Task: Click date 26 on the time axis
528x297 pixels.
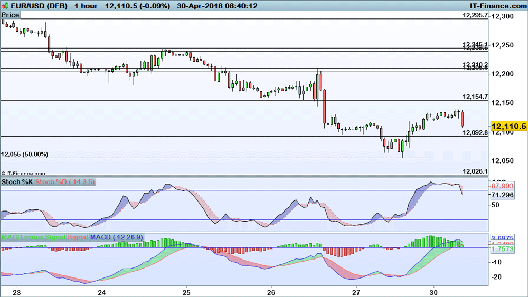Action: [x=271, y=292]
